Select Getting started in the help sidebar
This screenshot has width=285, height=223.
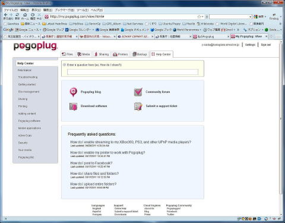(27, 84)
